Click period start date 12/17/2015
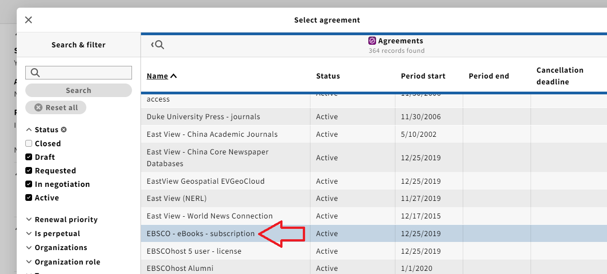 tap(421, 216)
